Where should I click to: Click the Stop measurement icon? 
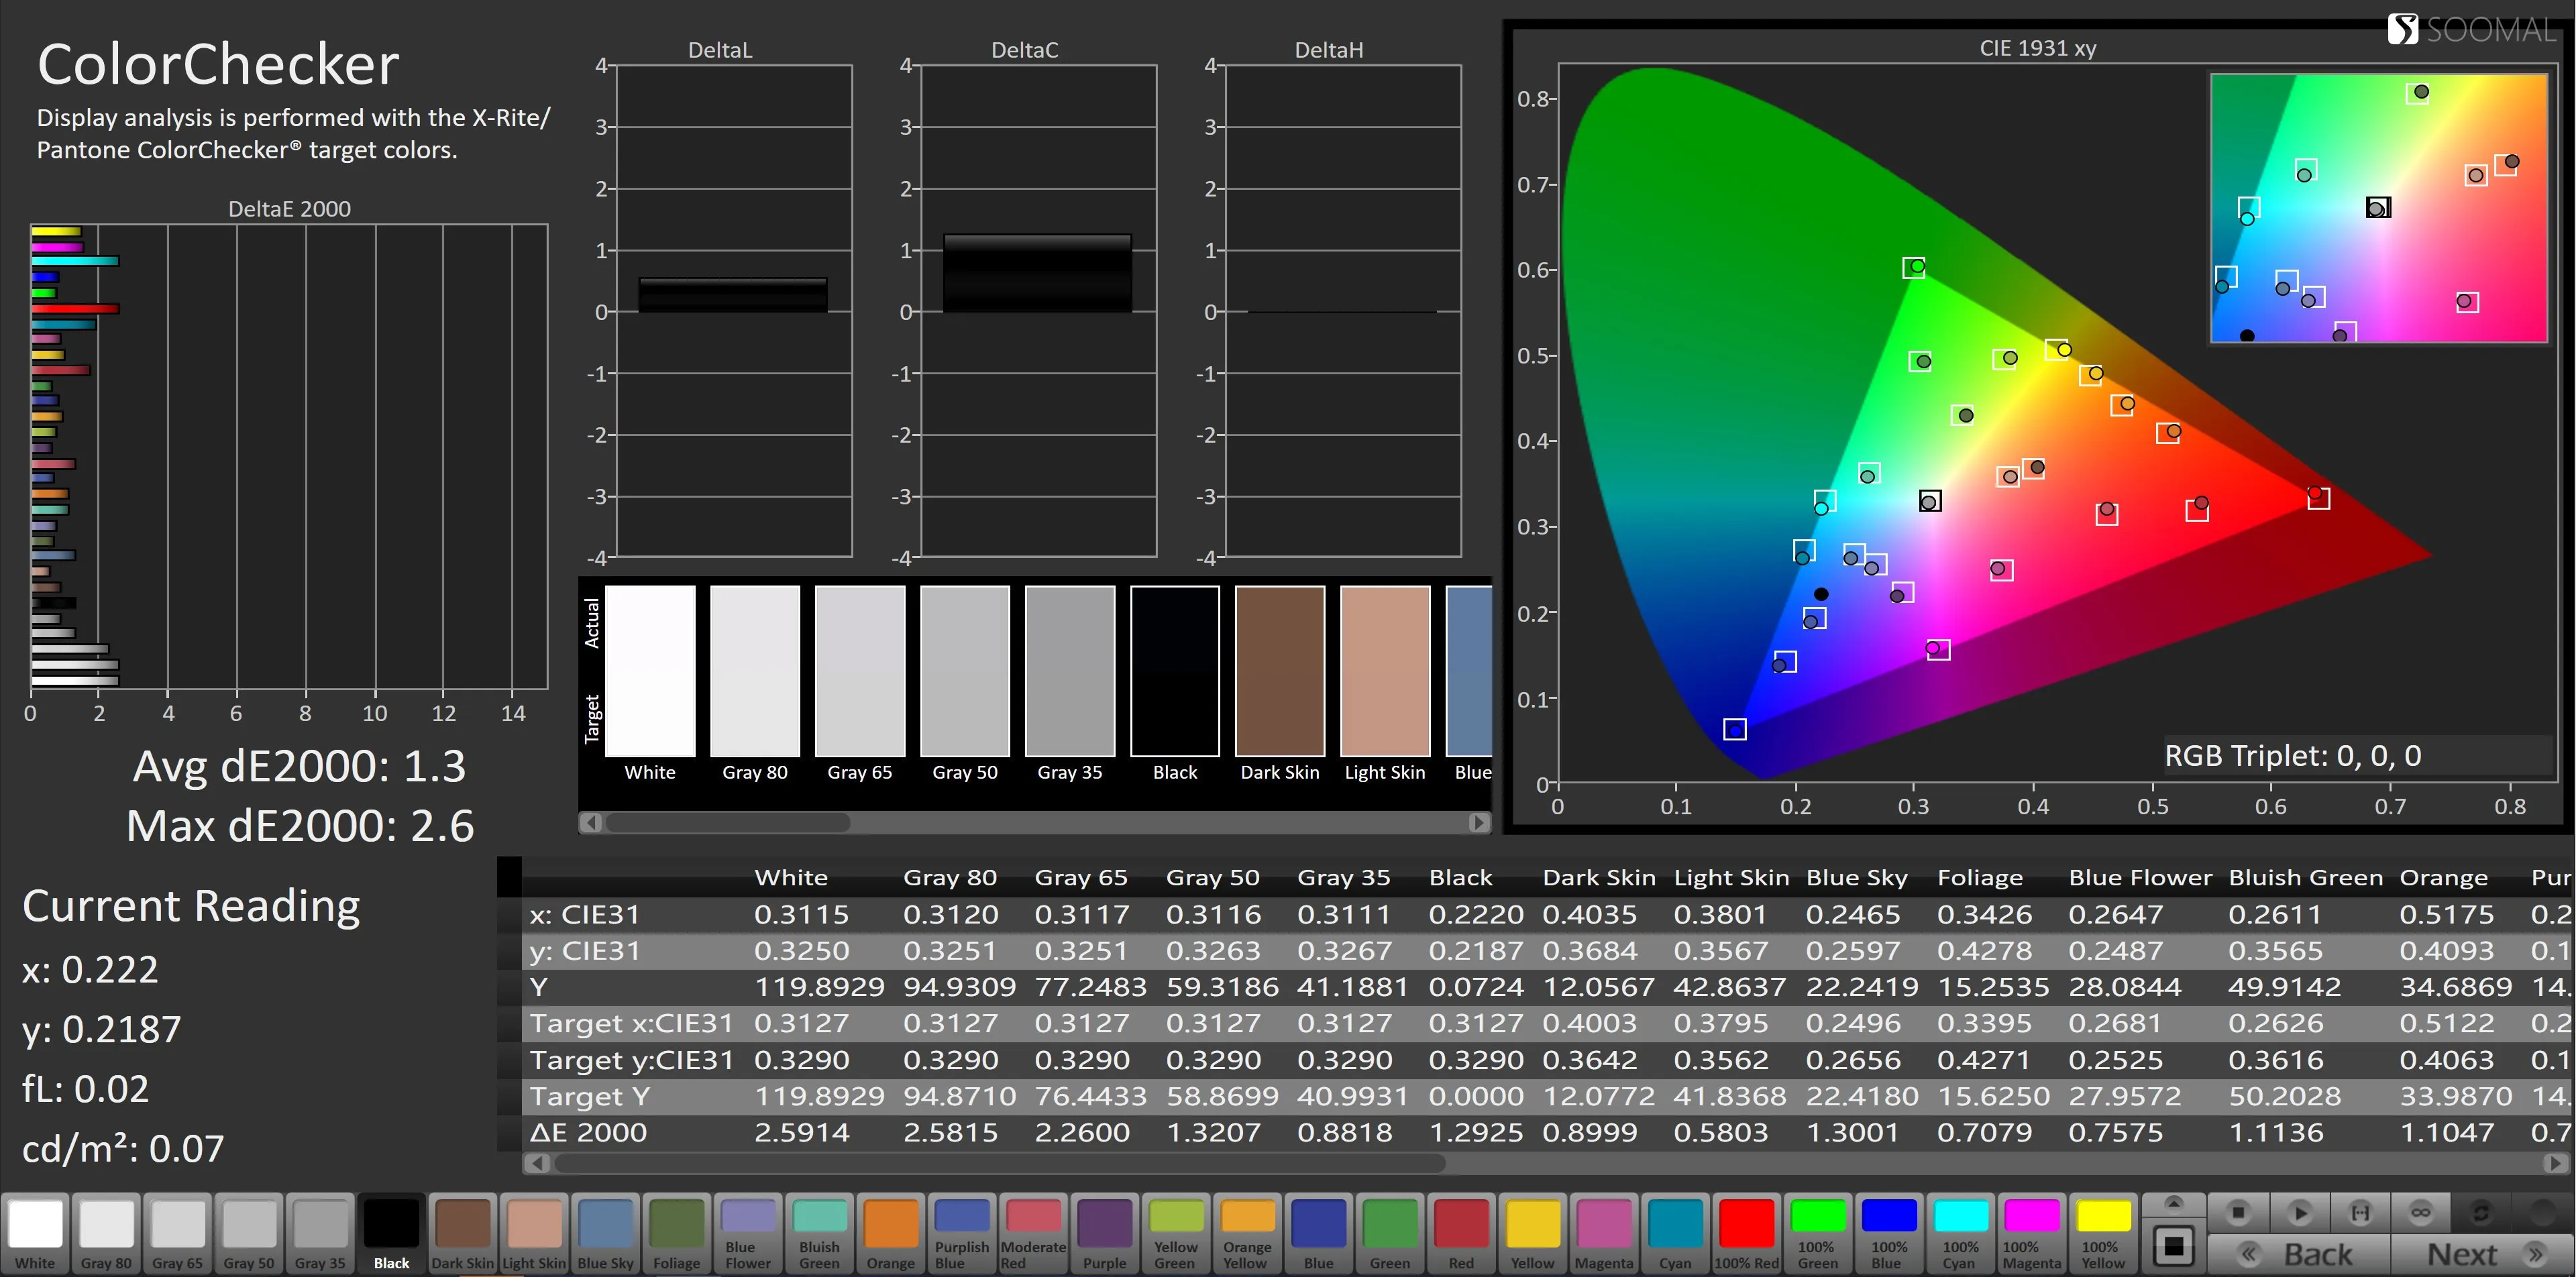2238,1213
